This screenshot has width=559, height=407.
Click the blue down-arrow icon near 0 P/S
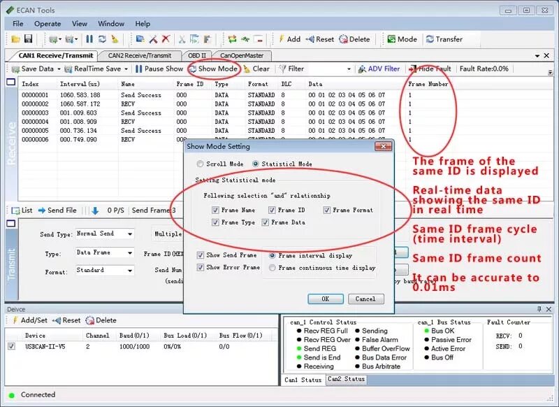click(x=95, y=210)
